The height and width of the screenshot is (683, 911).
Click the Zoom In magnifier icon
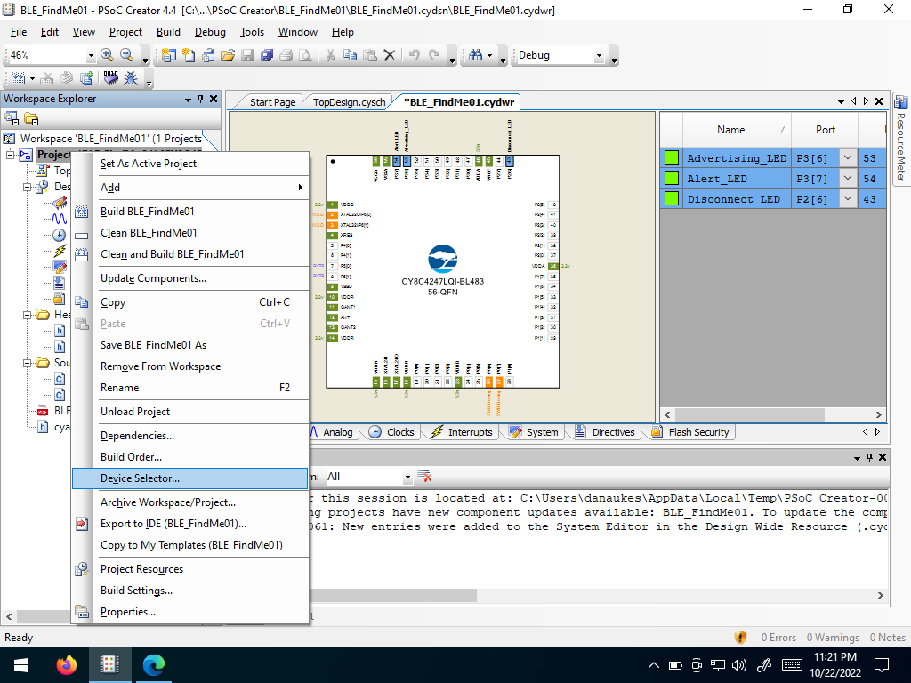(x=107, y=55)
